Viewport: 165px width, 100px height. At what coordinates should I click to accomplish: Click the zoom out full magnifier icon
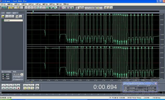tap(33, 86)
